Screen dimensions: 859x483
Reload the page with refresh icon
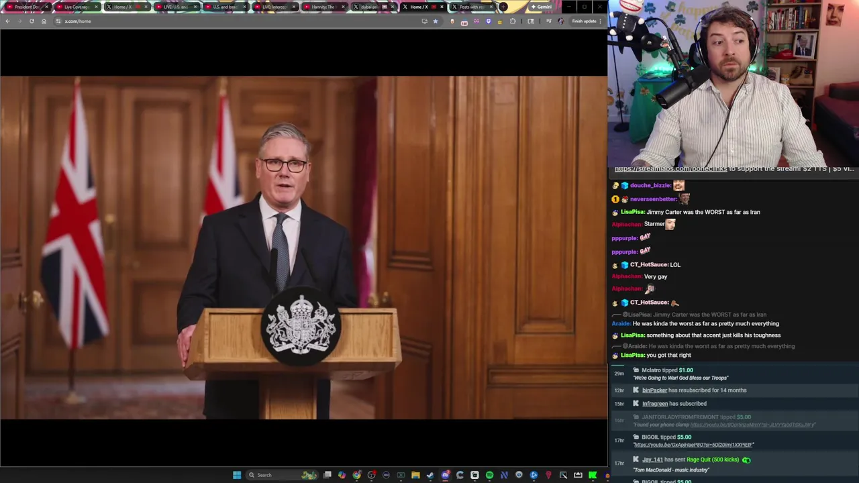pyautogui.click(x=32, y=21)
